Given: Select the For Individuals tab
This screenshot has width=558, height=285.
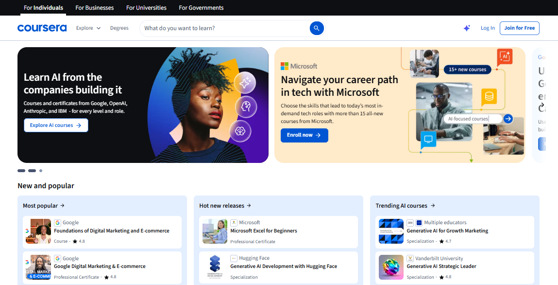Looking at the screenshot, I should point(43,7).
